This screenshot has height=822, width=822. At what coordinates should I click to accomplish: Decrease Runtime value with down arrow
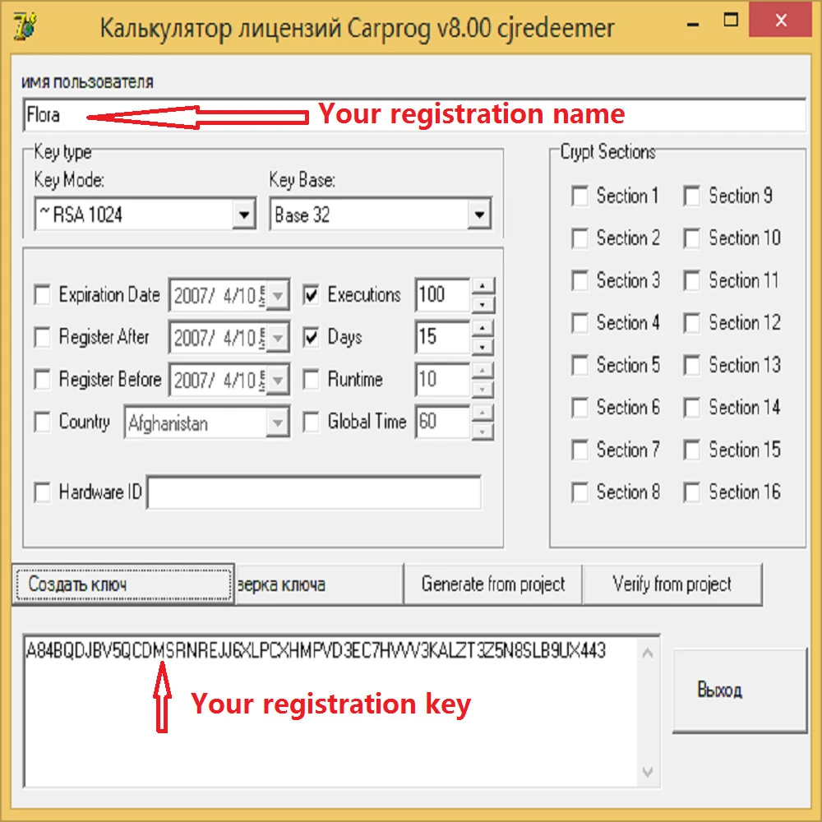(x=483, y=389)
